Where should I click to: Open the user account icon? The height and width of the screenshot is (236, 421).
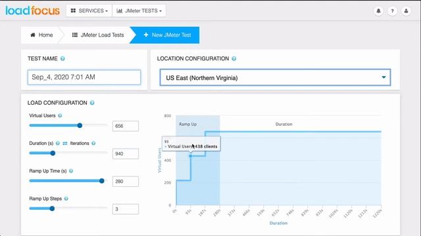pyautogui.click(x=406, y=11)
